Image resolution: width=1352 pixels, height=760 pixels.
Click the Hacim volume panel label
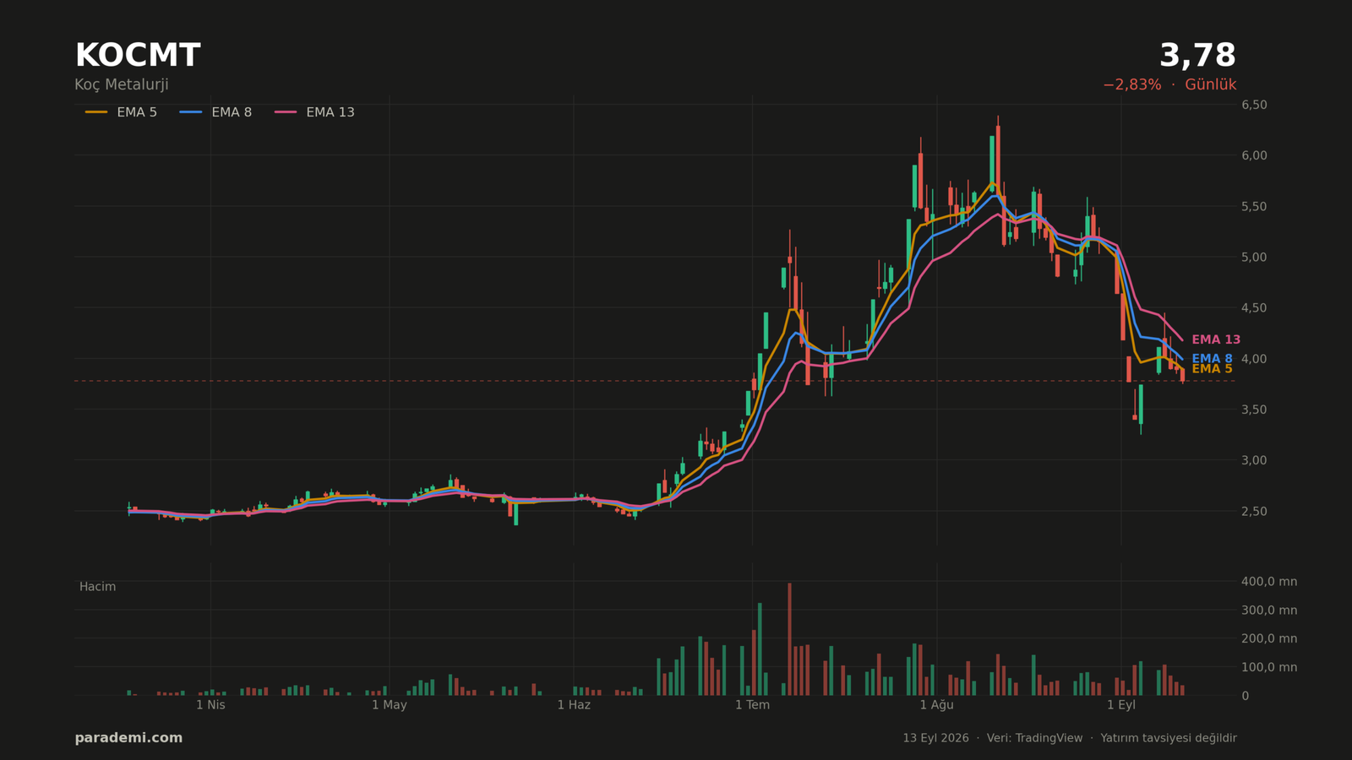click(97, 587)
